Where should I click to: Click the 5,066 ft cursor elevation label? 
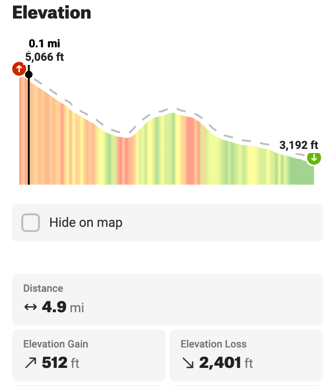click(45, 57)
